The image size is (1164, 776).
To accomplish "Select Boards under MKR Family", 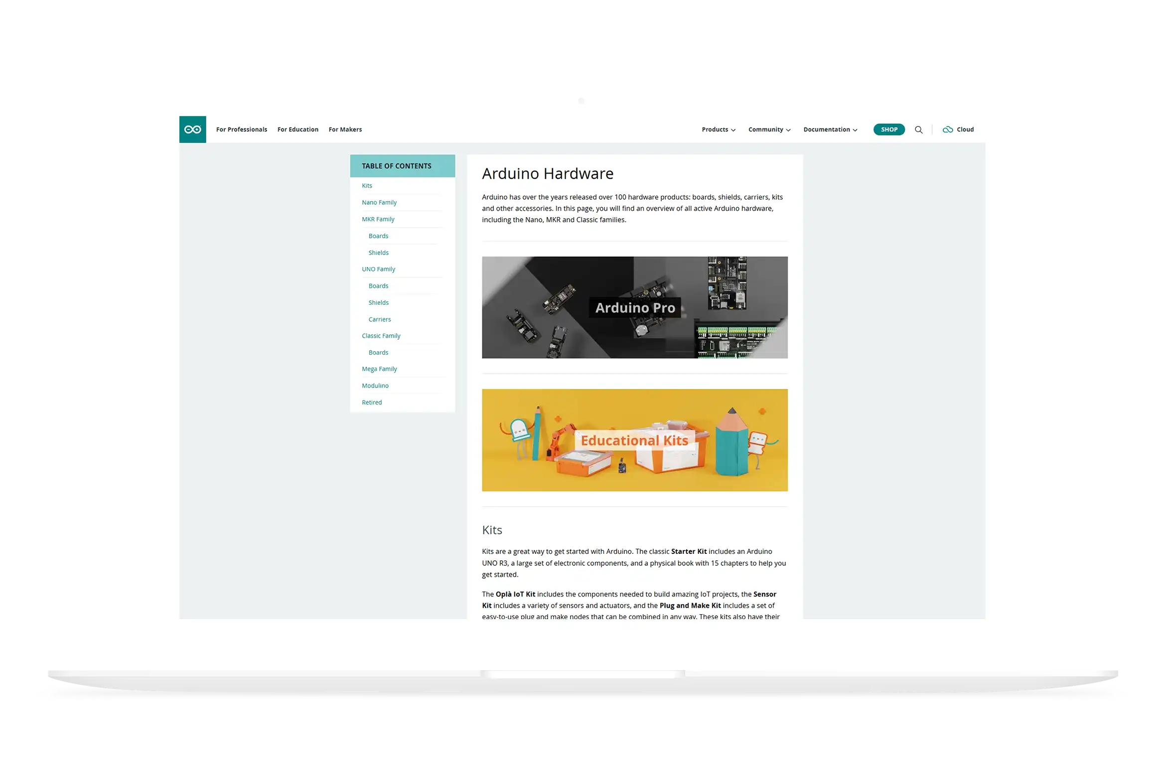I will tap(378, 236).
